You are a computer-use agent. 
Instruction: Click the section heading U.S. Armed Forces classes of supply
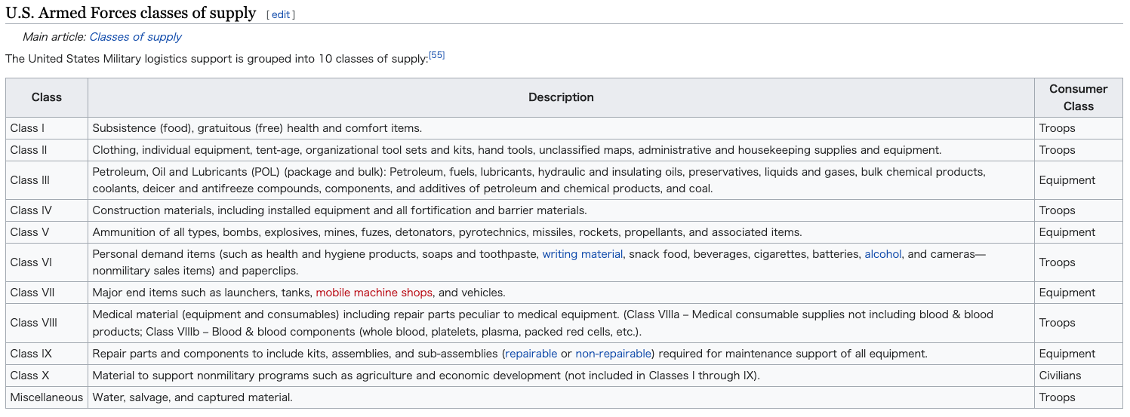tap(131, 14)
